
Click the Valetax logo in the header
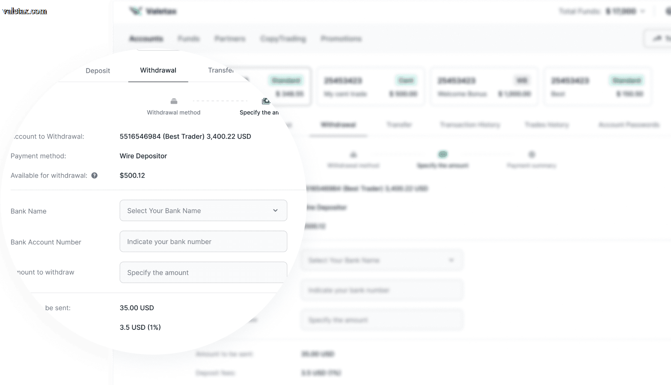(153, 11)
